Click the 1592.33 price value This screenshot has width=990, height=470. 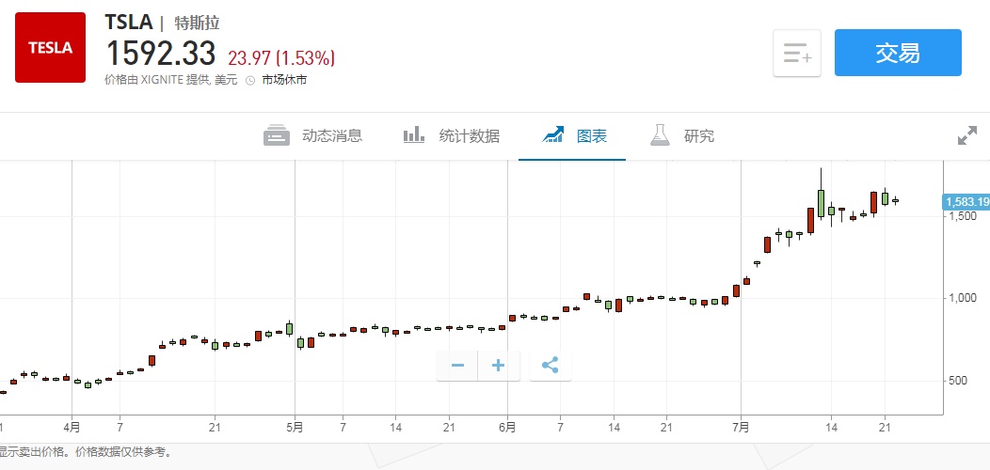tap(160, 54)
